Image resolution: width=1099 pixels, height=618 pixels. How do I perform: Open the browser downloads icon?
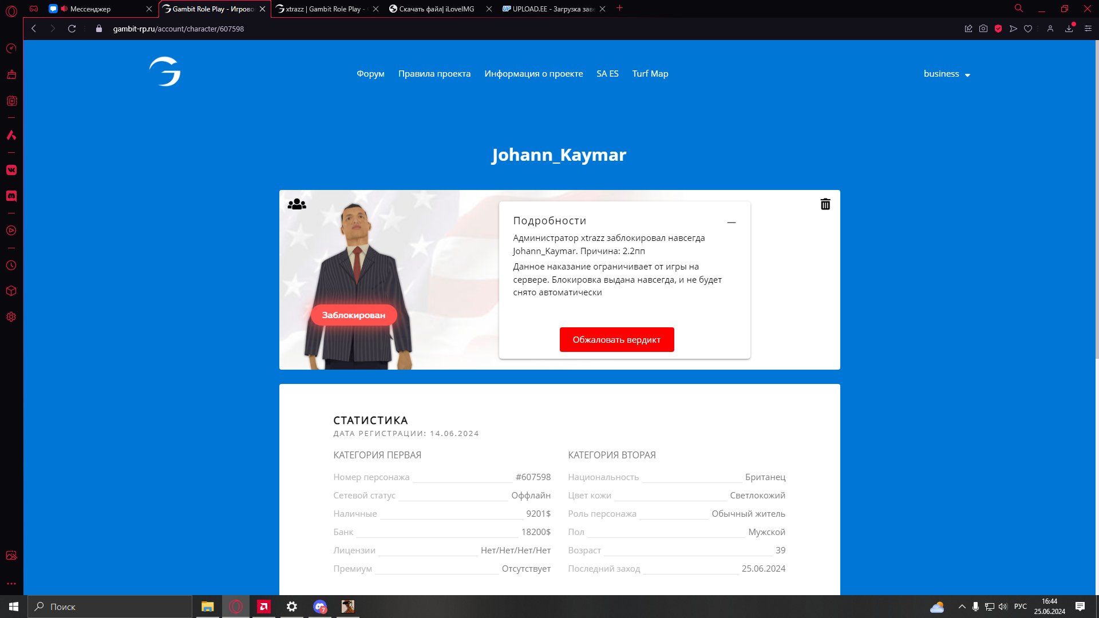(x=1069, y=29)
